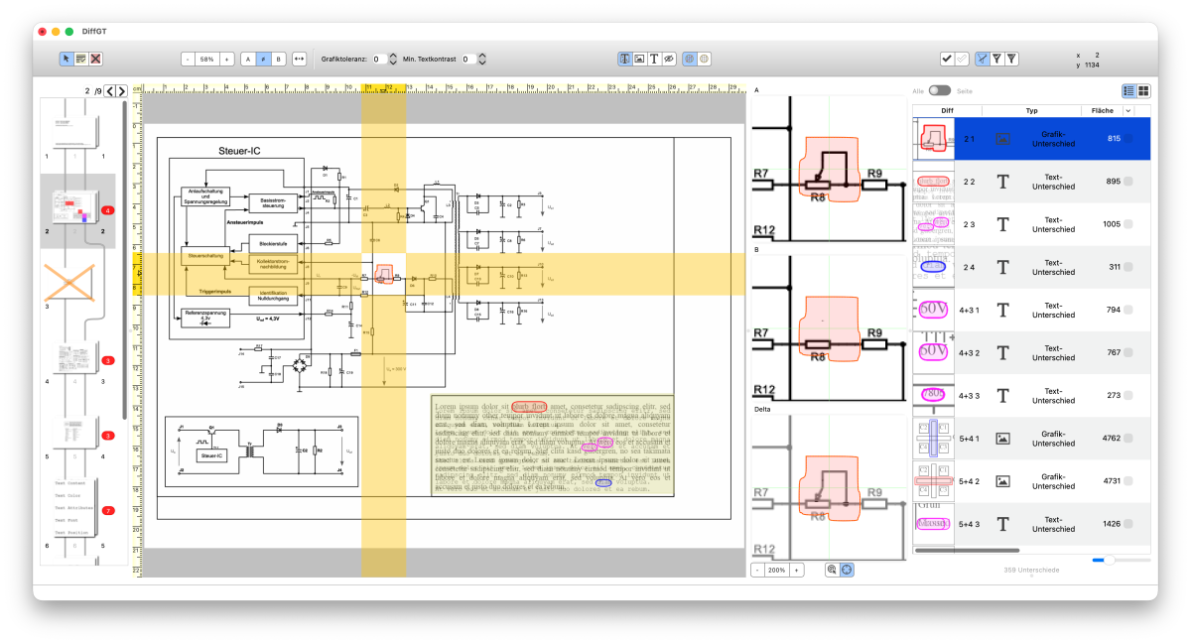1191x644 pixels.
Task: Toggle the eye icon for hidden text
Action: point(670,59)
